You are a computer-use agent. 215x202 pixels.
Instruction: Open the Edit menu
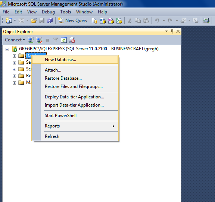tap(18, 12)
